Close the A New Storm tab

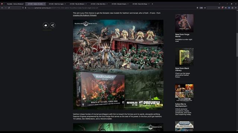[107, 4]
